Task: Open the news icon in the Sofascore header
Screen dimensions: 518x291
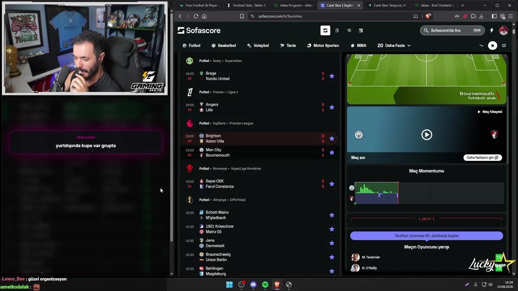Action: click(x=337, y=30)
